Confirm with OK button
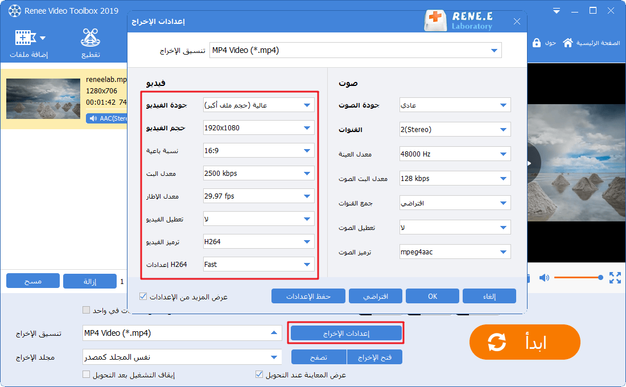 tap(433, 297)
